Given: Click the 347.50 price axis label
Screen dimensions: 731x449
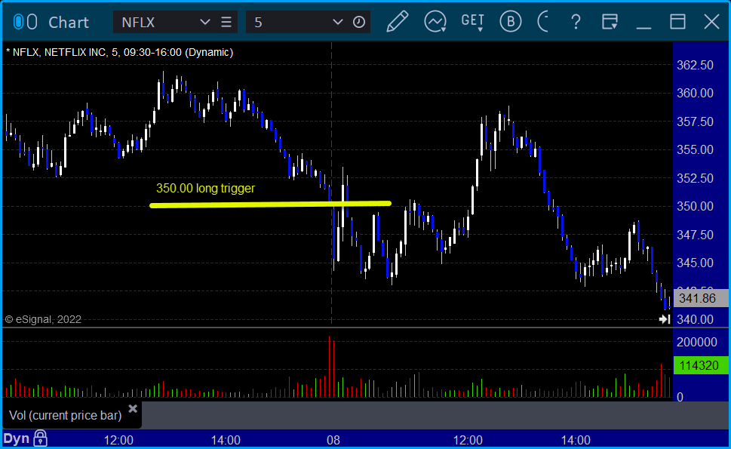Looking at the screenshot, I should coord(695,235).
